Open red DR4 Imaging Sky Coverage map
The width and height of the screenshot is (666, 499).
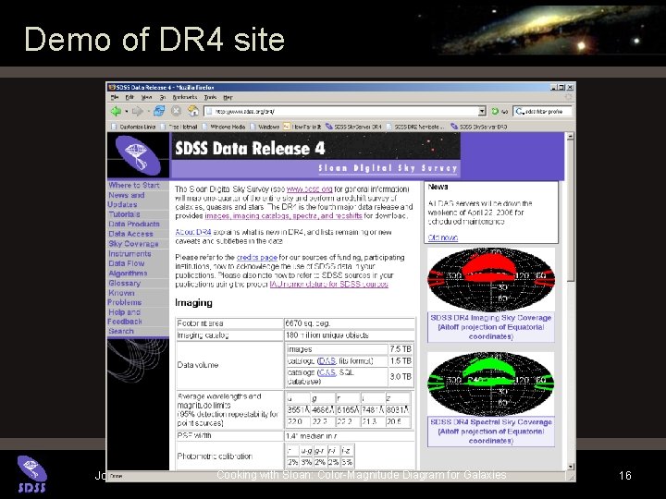[490, 280]
